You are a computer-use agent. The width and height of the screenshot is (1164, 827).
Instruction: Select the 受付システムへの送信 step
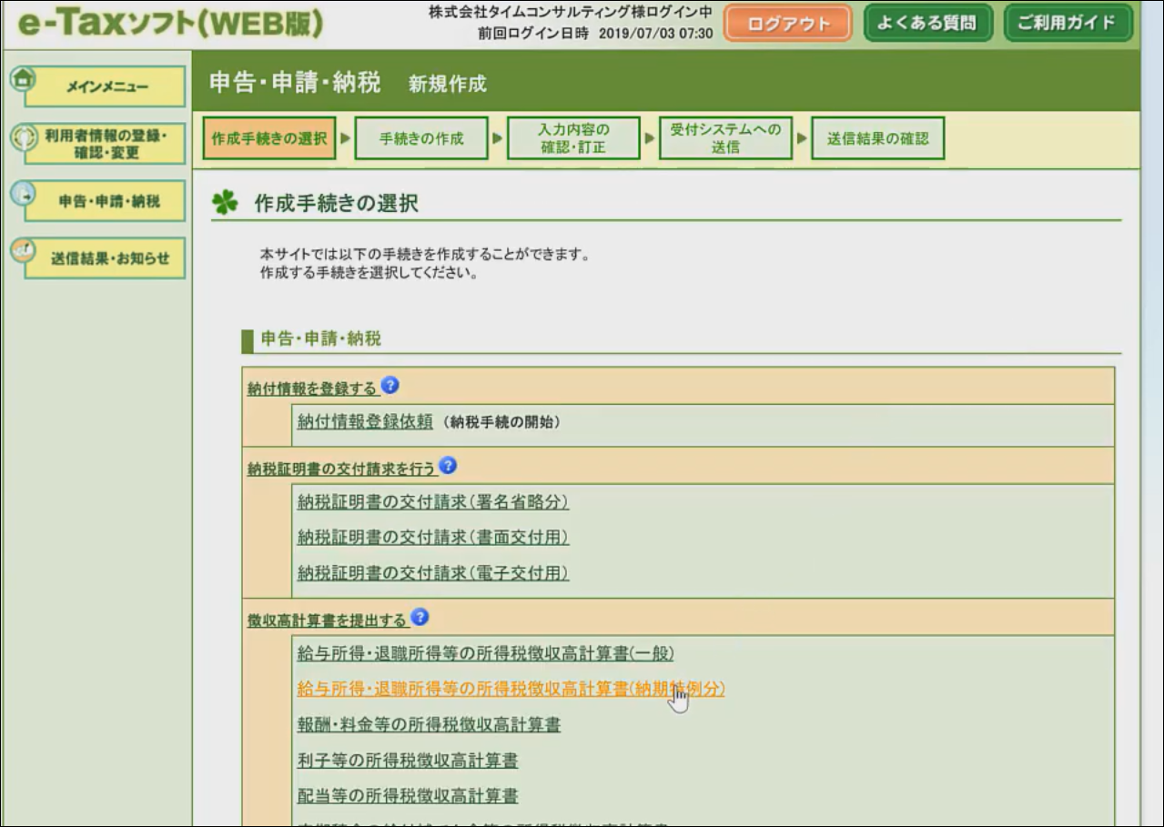pos(725,138)
